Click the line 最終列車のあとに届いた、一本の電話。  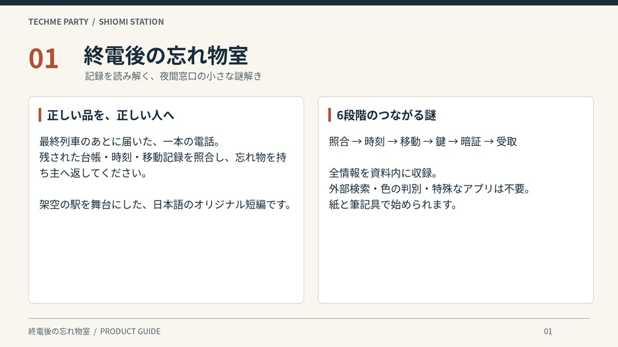point(130,142)
